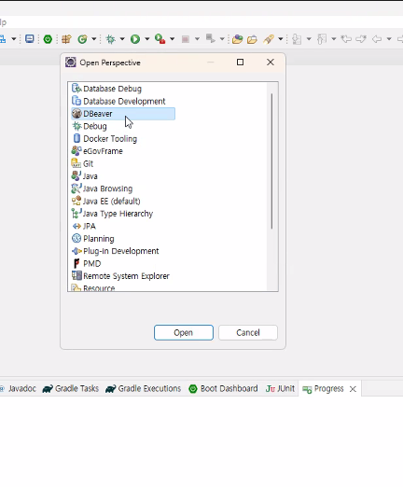Click Open in Open Perspective dialog
The width and height of the screenshot is (403, 488).
pyautogui.click(x=184, y=333)
